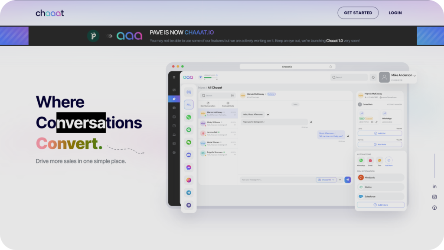
Task: Select the WeChat channel icon
Action: pyautogui.click(x=189, y=142)
